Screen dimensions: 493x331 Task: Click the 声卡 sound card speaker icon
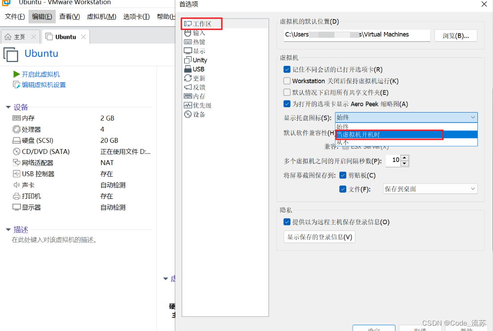16,185
